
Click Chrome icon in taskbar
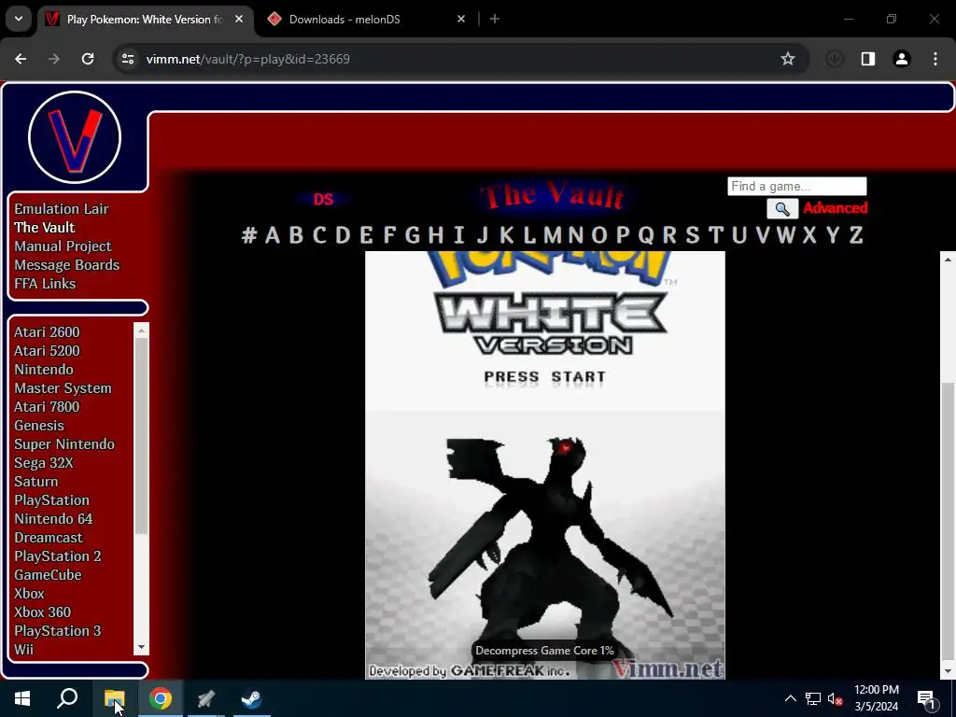tap(161, 698)
